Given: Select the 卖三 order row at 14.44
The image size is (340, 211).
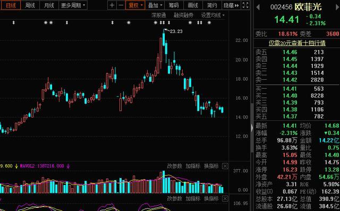Looking at the screenshot, I should click(x=296, y=66).
